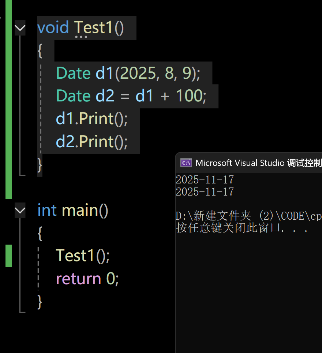
Task: Click the 'void' keyword of Test1
Action: click(53, 28)
